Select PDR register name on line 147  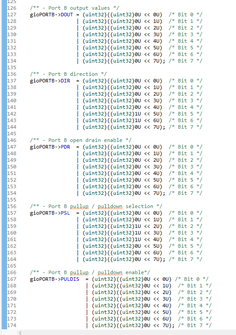click(65, 147)
